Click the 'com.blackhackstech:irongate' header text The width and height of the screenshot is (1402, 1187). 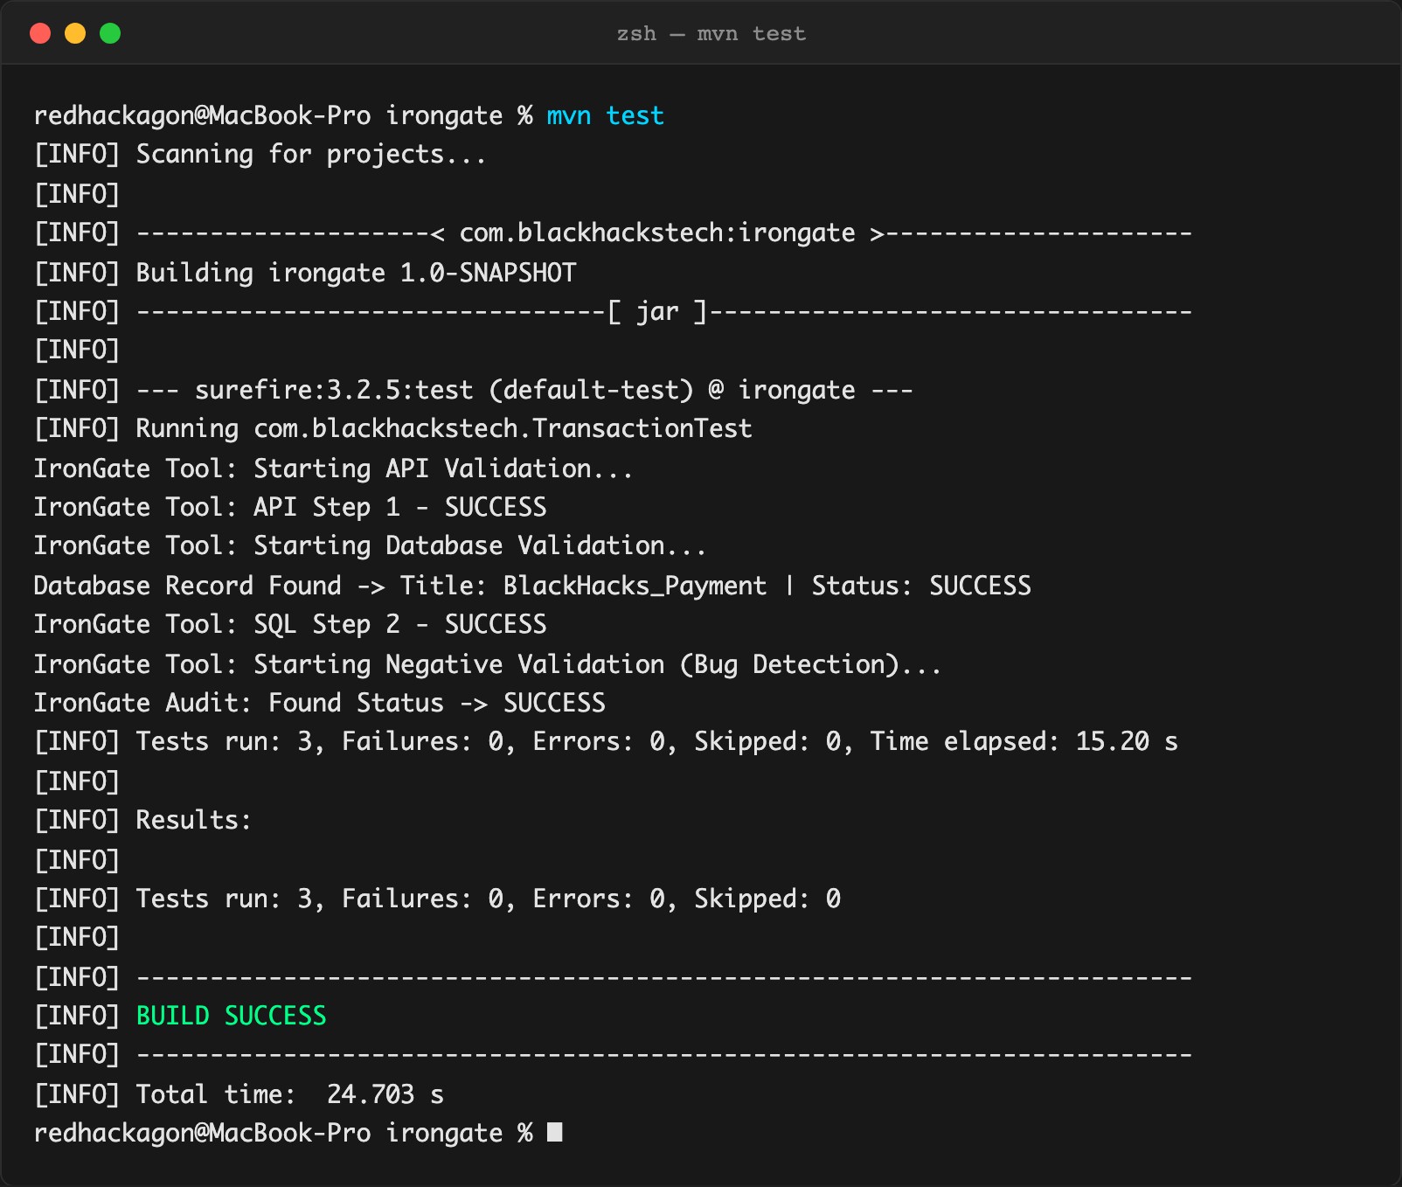[657, 233]
